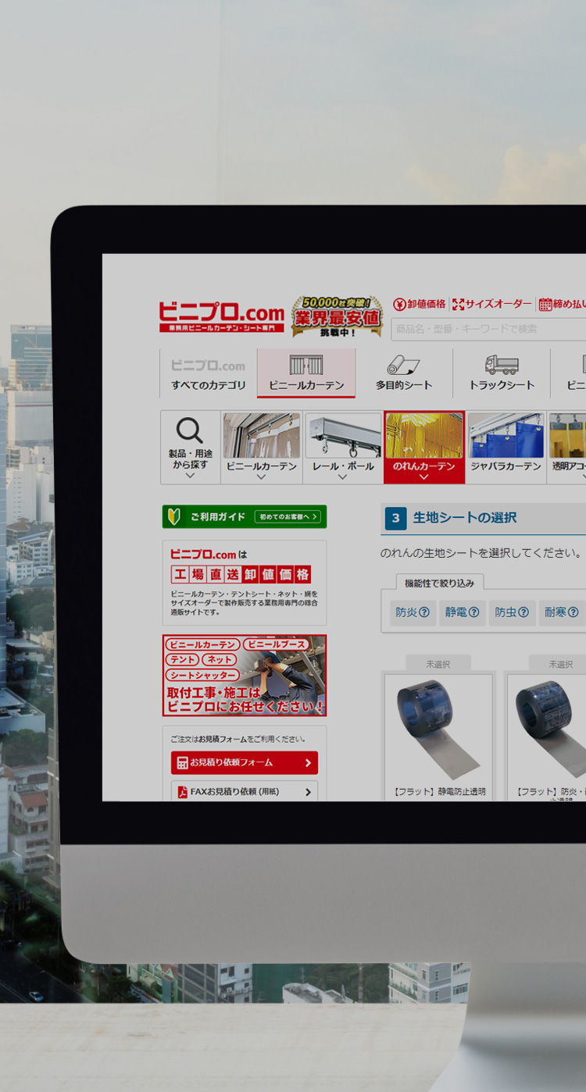Image resolution: width=586 pixels, height=1092 pixels.
Task: Expand the のれんカーテン category
Action: 424,447
